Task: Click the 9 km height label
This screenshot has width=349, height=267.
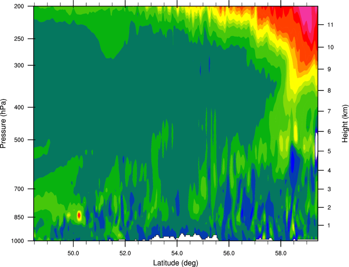Action: pyautogui.click(x=329, y=69)
